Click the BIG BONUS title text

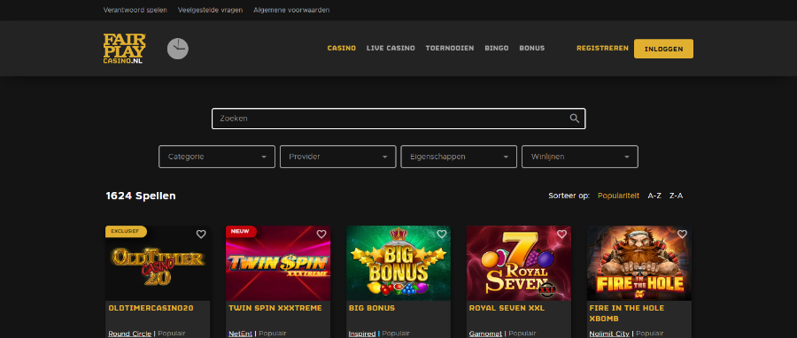point(372,308)
